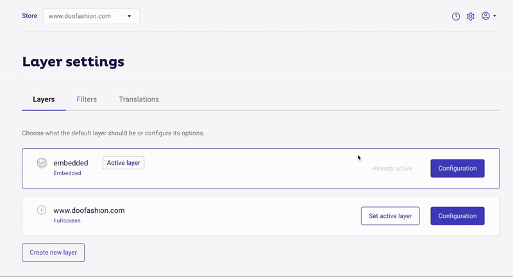
Task: Select the embedded layer name
Action: [71, 163]
